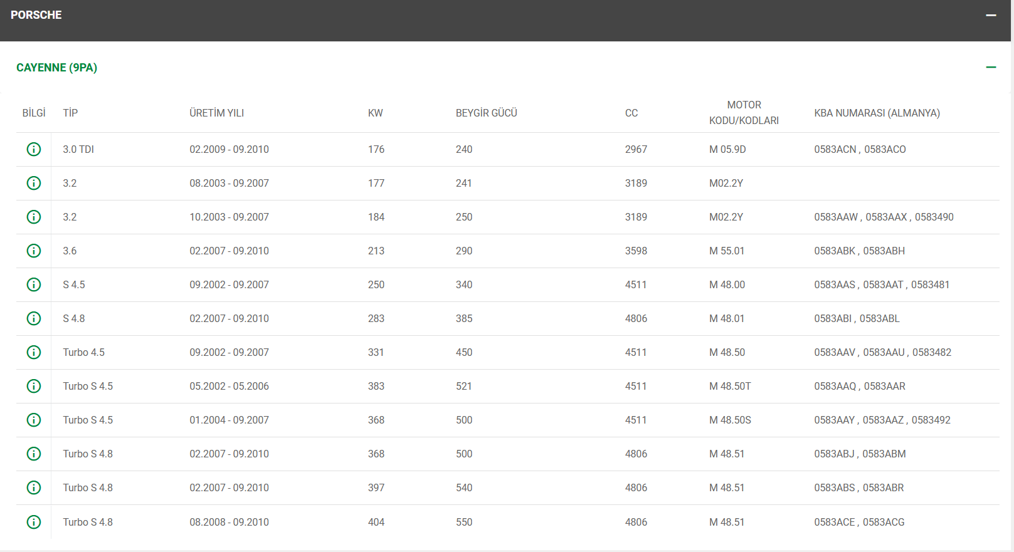Click info icon for 3.0 TDI row
This screenshot has width=1014, height=552.
pyautogui.click(x=34, y=149)
